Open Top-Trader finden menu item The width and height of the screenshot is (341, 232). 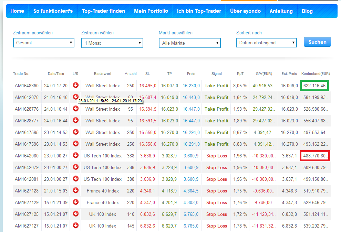(103, 11)
